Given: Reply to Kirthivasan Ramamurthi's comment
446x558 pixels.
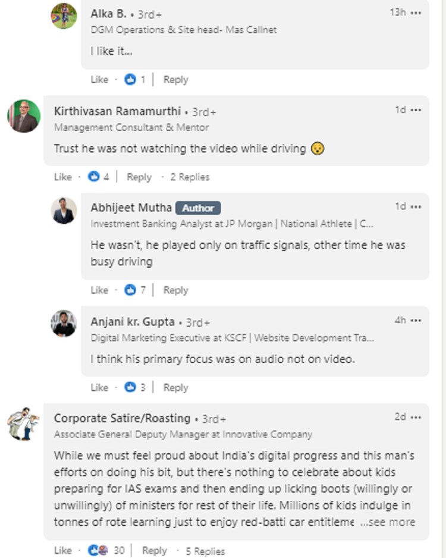Looking at the screenshot, I should click(139, 177).
